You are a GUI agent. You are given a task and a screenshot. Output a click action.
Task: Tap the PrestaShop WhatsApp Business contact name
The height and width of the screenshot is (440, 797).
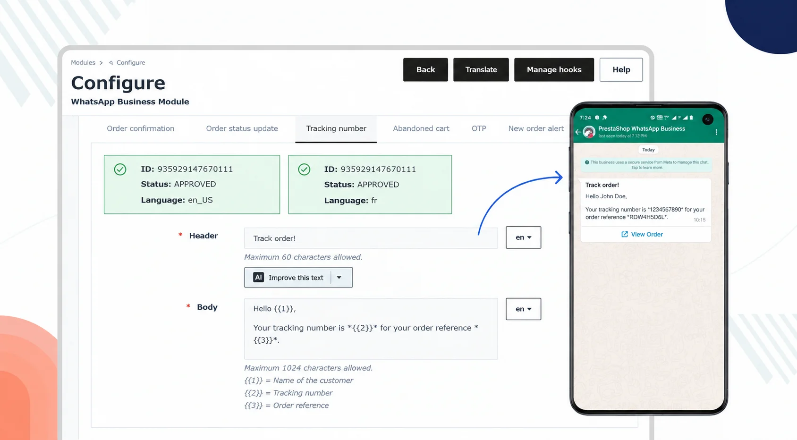[641, 128]
